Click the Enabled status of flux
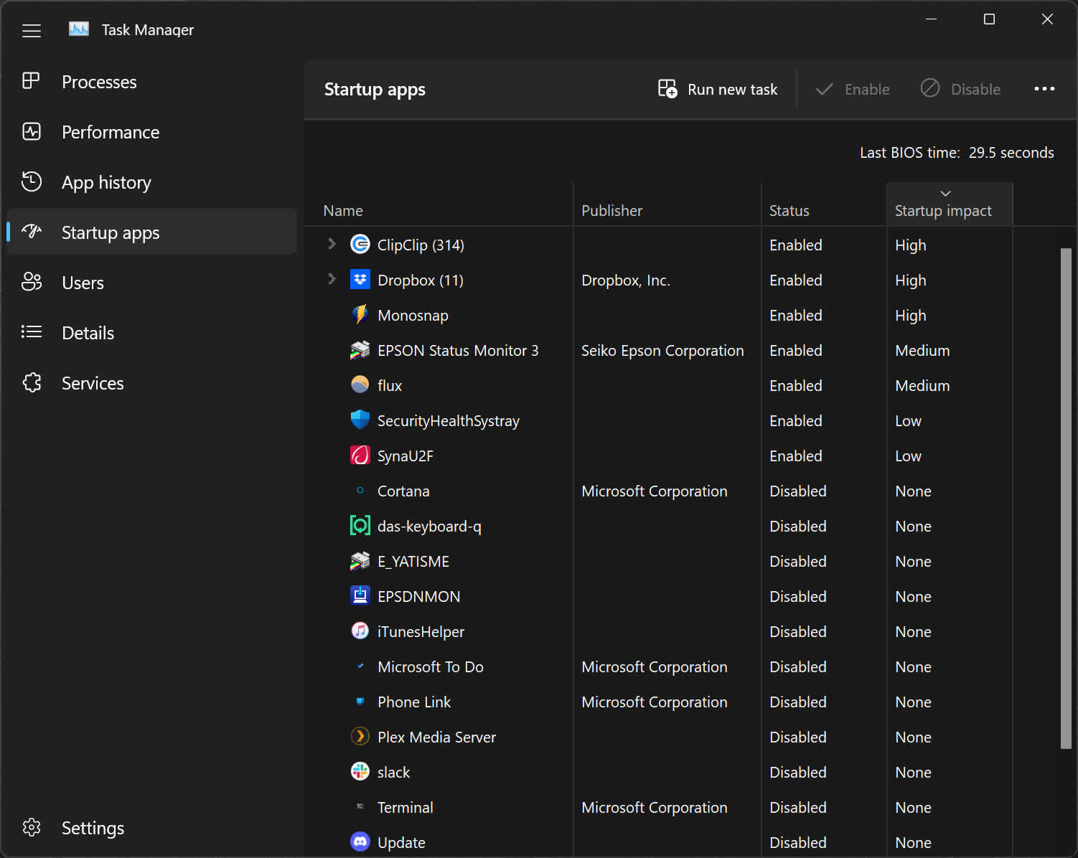The image size is (1078, 858). coord(796,385)
